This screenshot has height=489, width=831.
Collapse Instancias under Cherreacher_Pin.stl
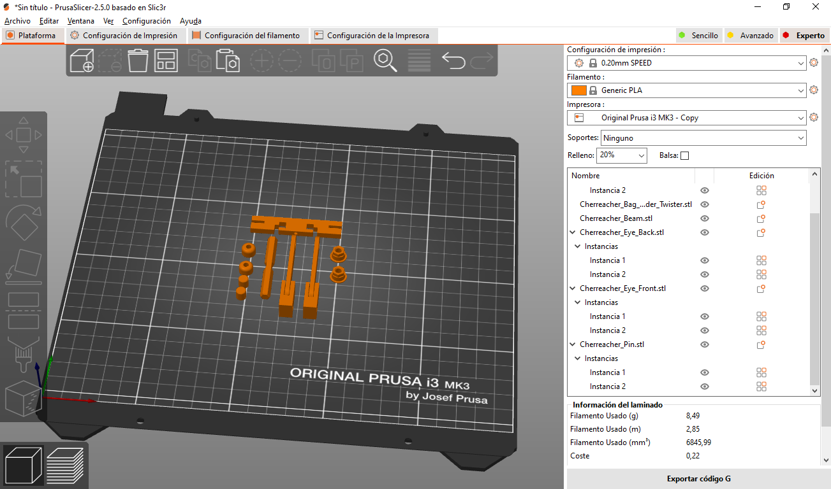pos(578,358)
